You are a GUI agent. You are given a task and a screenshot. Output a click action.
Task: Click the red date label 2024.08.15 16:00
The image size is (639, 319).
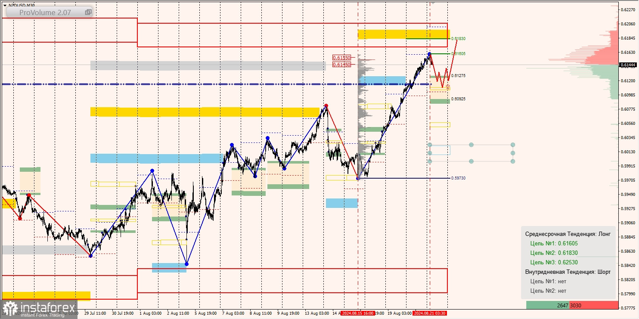pyautogui.click(x=357, y=313)
